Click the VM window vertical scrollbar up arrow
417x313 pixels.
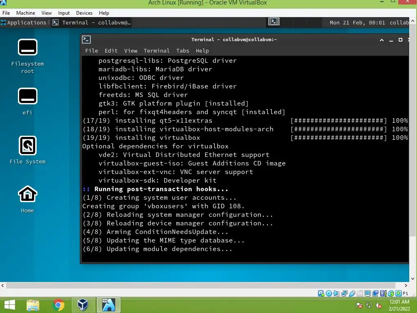[x=413, y=20]
